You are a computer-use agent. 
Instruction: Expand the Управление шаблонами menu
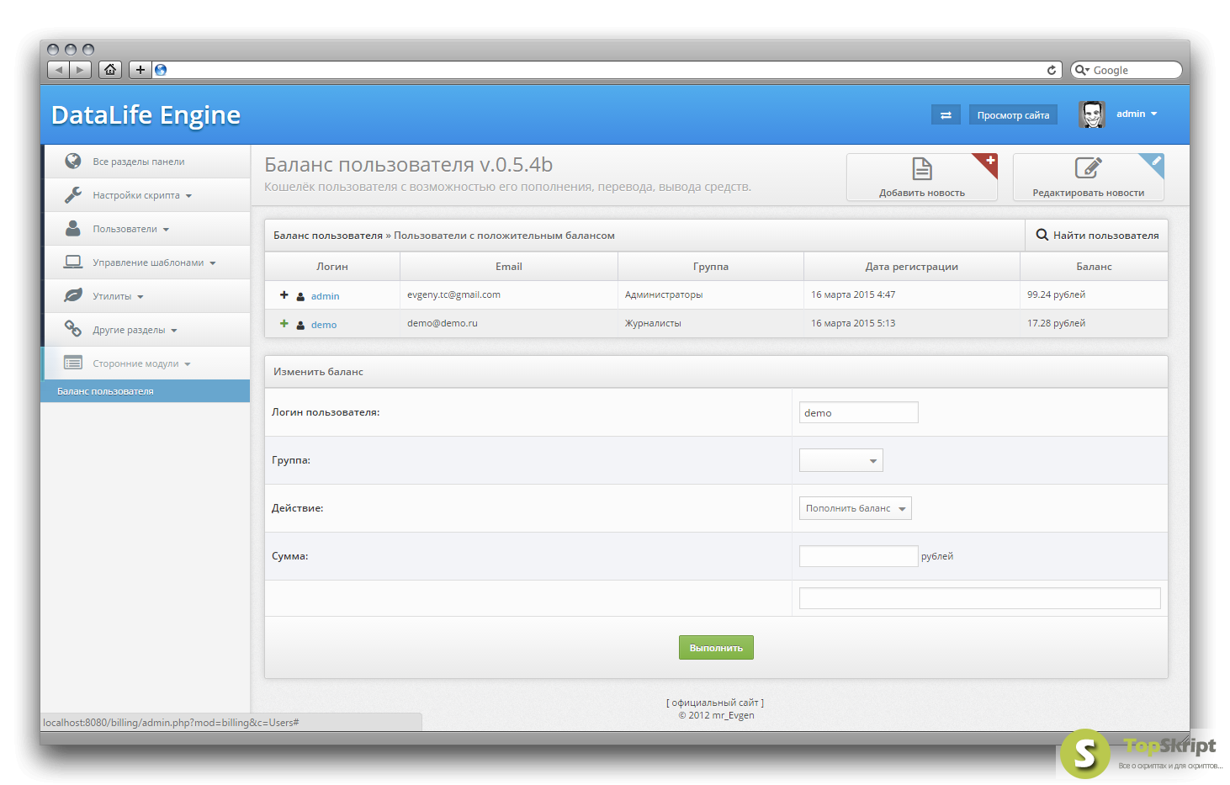[213, 263]
